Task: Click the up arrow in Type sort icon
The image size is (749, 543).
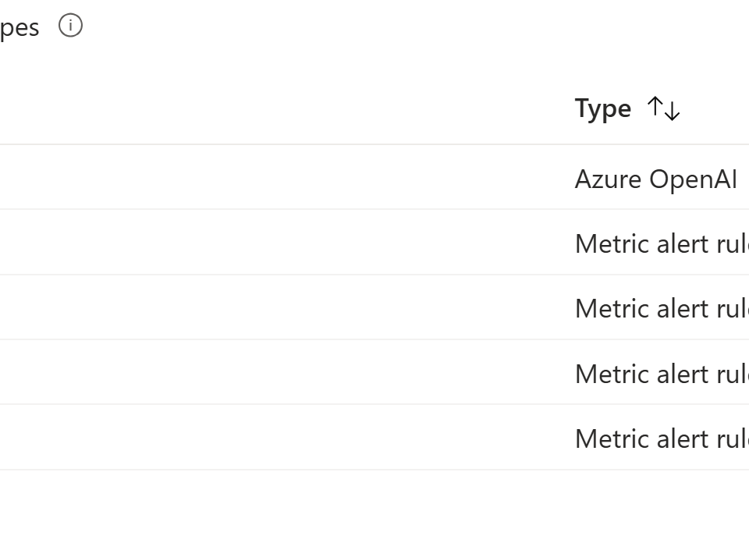Action: coord(655,106)
